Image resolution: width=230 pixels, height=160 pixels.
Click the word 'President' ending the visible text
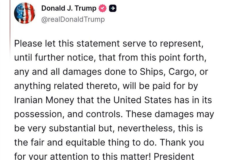pyautogui.click(x=174, y=156)
